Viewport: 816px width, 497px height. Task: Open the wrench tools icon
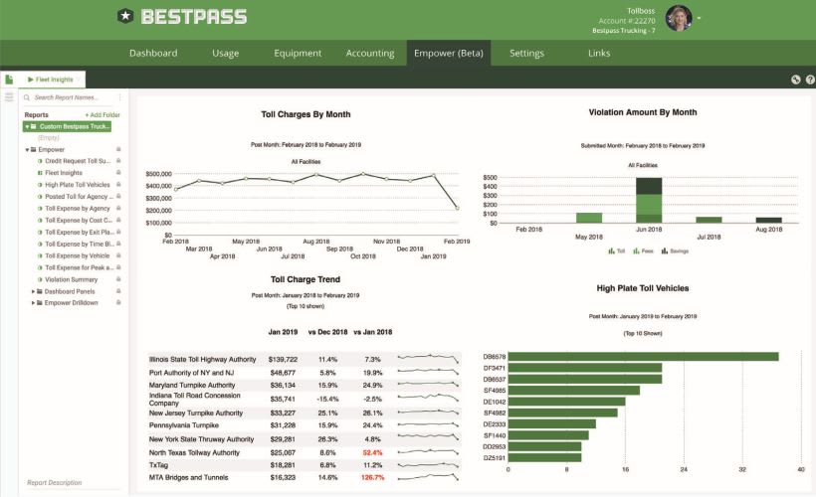click(x=795, y=80)
